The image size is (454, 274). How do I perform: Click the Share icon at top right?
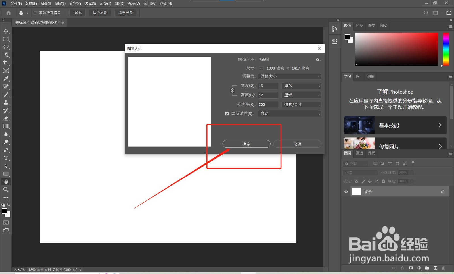point(449,13)
